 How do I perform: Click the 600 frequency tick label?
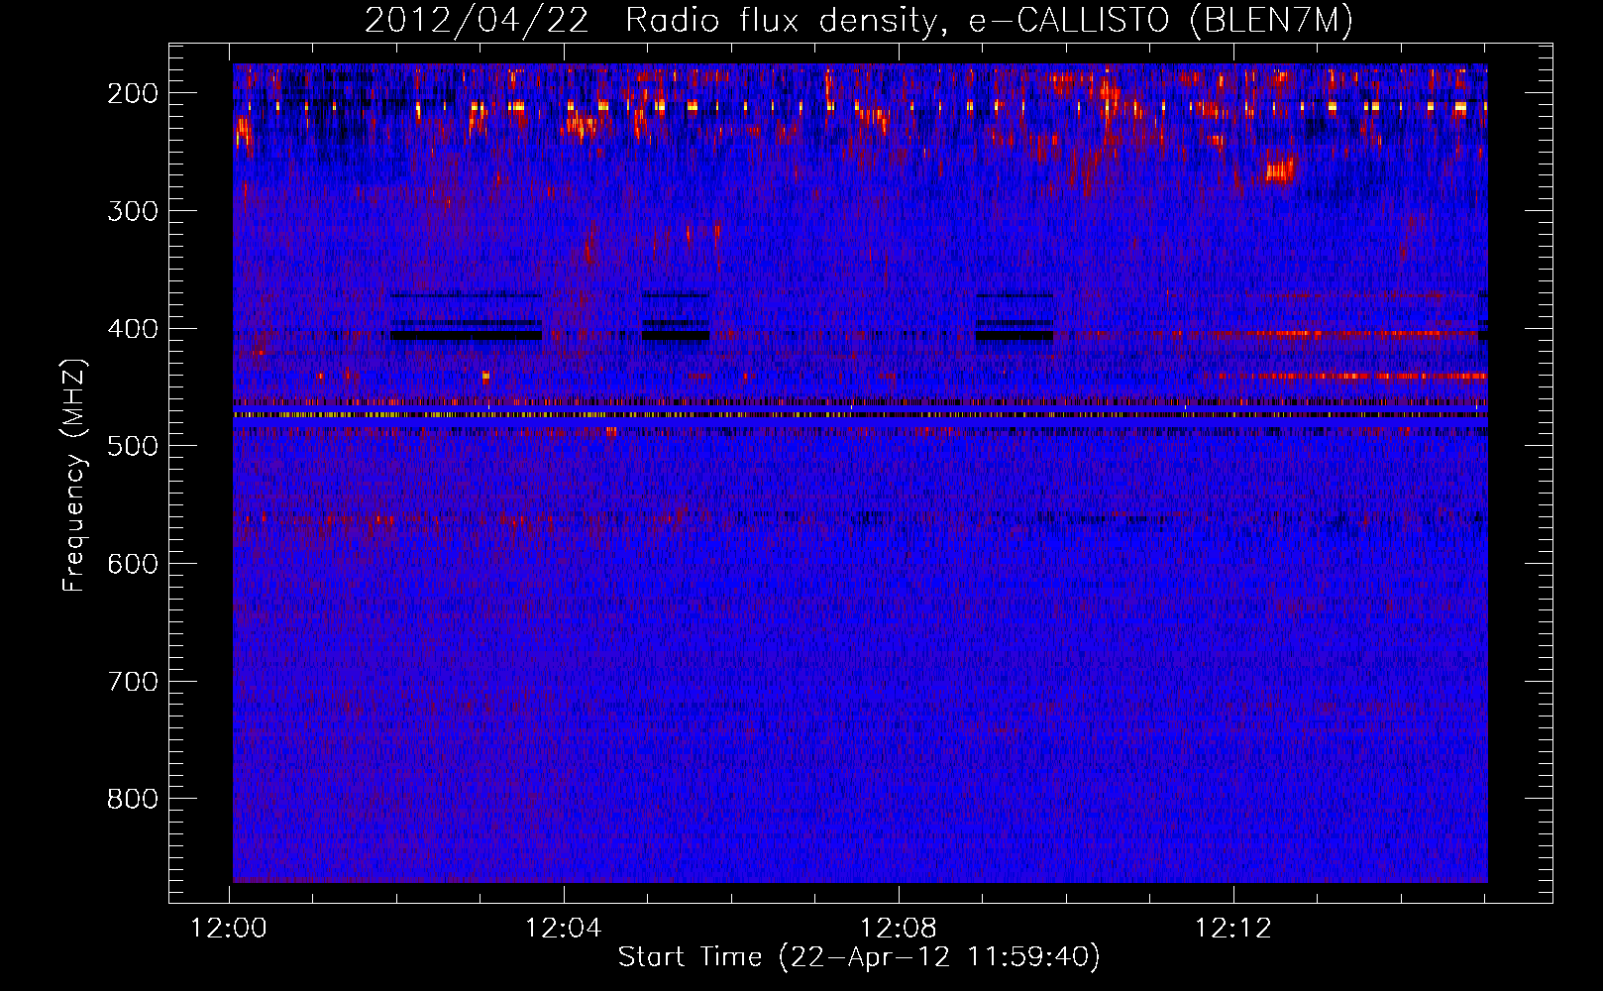(x=133, y=564)
